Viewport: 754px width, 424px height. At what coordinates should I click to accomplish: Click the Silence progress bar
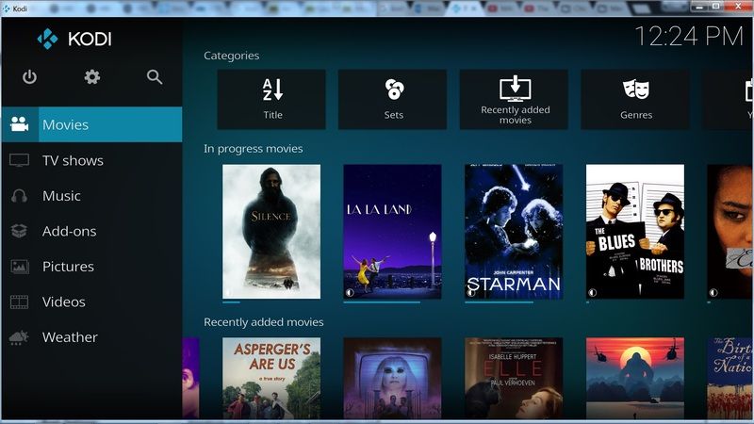[x=231, y=302]
